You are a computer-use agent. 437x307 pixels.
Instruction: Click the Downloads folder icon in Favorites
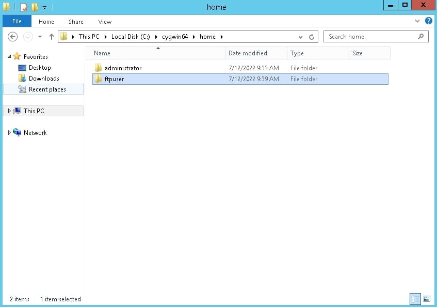tap(22, 79)
